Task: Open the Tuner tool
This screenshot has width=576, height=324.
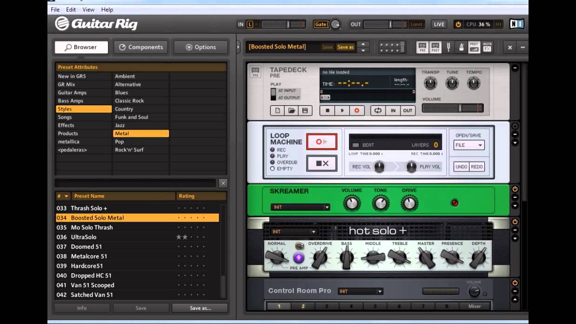Action: pos(449,47)
